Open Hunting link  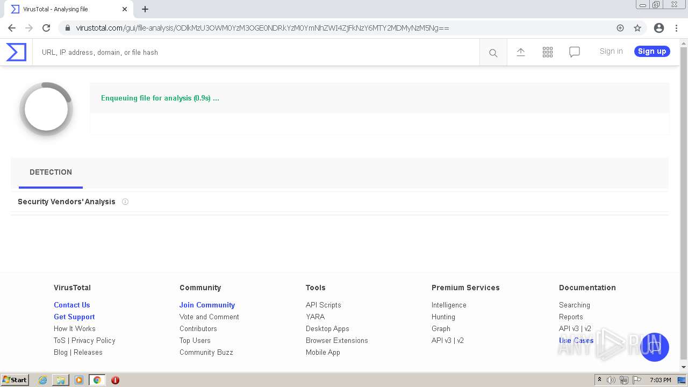443,317
